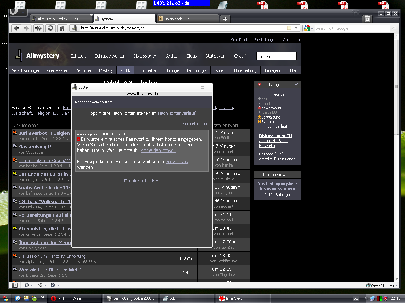Expand the Opera Unite dropdown arrow
Image resolution: width=405 pixels, height=303 pixels.
pyautogui.click(x=45, y=285)
